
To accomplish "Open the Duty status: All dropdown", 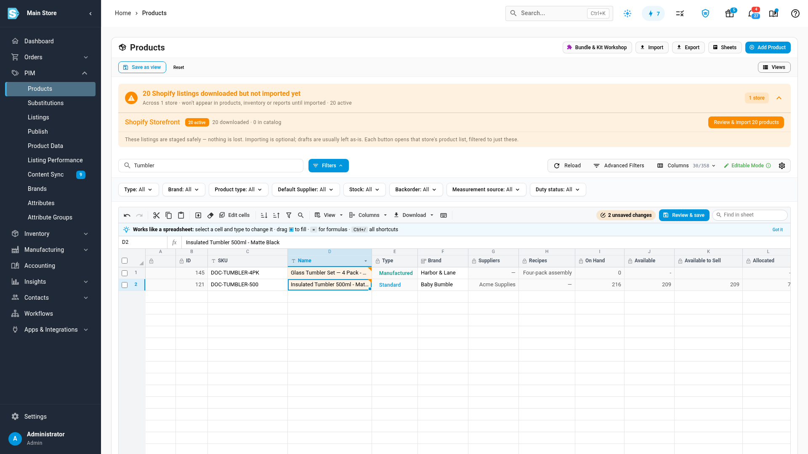I will point(558,190).
